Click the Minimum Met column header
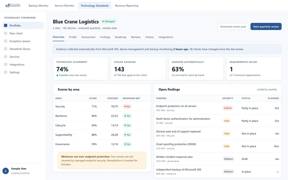The width and height of the screenshot is (288, 180). pyautogui.click(x=131, y=98)
